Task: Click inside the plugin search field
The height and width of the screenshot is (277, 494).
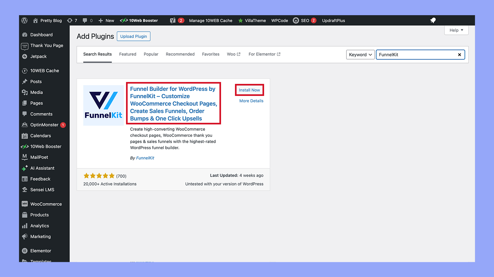Action: (415, 54)
